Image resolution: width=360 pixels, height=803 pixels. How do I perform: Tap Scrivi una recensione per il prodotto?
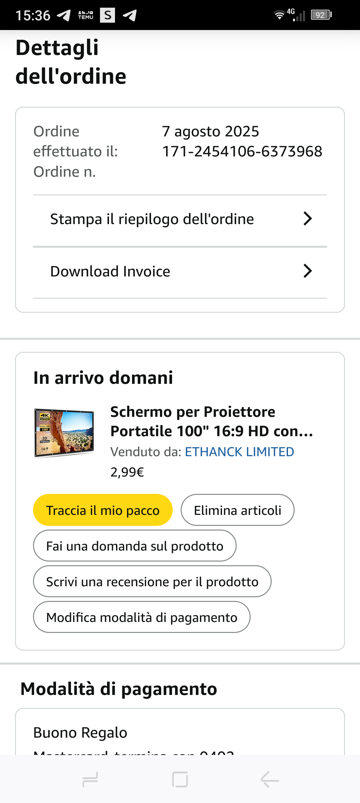pyautogui.click(x=152, y=582)
